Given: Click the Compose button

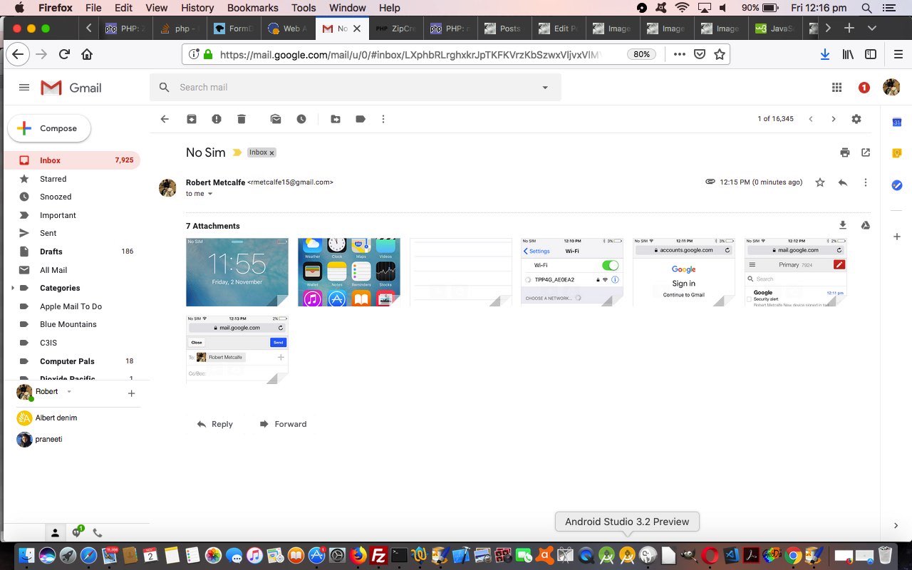Looking at the screenshot, I should 49,128.
